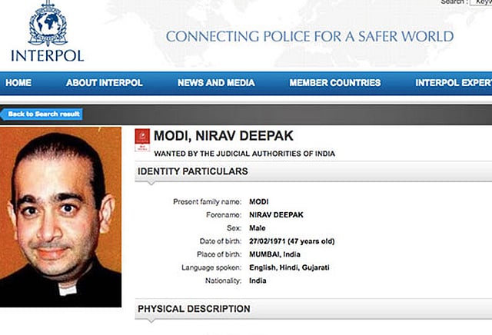Click the MODI, NIRAV DEEPAK heading
Screen dimensions: 492x335
tap(212, 136)
